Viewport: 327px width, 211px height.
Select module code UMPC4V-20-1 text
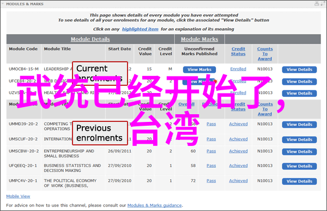coord(23,181)
